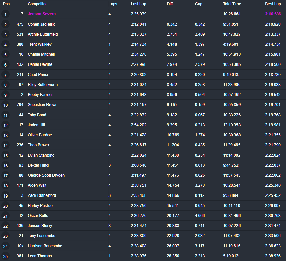This screenshot has width=286, height=261.
Task: Click the position 25 circle badge
Action: click(5, 256)
